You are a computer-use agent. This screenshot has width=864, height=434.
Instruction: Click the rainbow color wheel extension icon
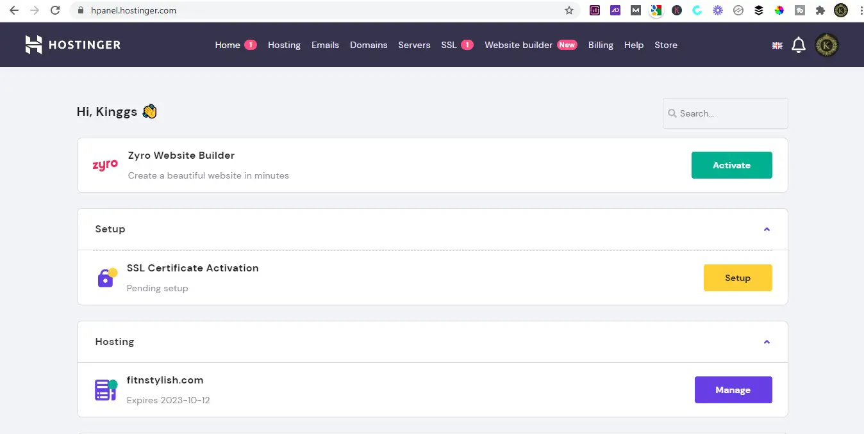point(779,10)
